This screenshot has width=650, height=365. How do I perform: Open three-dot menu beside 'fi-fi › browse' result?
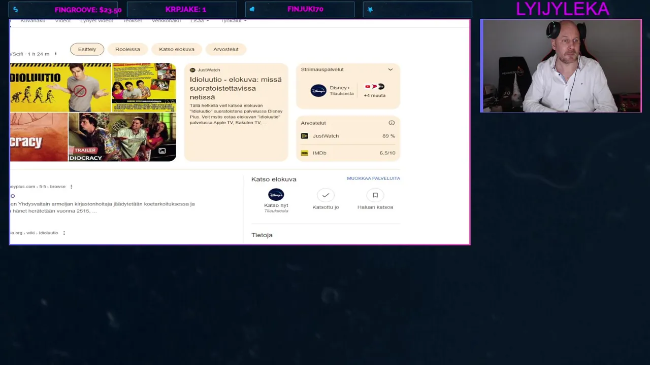pos(71,187)
